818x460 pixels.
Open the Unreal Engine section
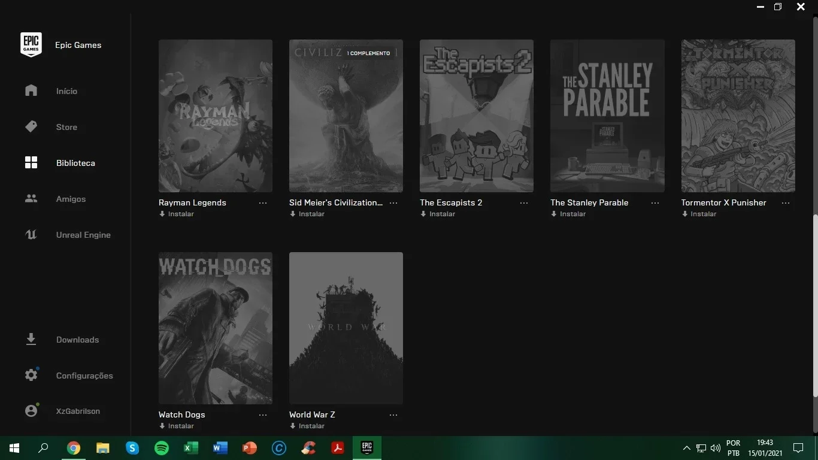point(83,235)
